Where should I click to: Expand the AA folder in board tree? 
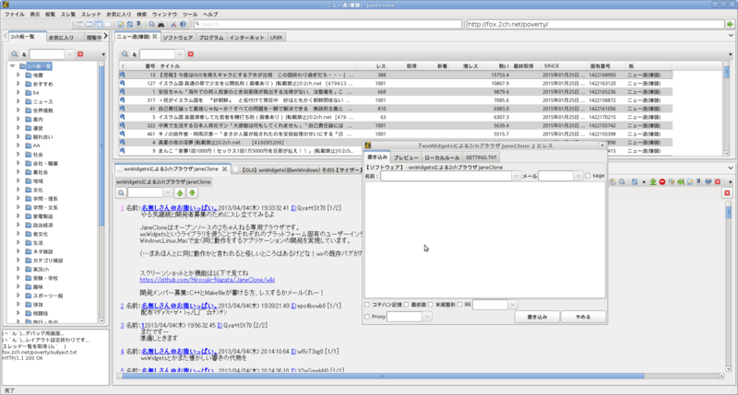pos(18,145)
